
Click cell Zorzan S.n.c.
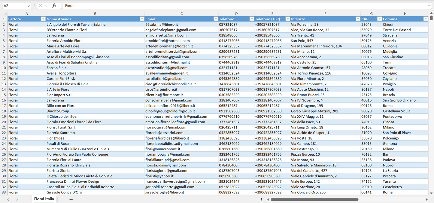pos(95,68)
